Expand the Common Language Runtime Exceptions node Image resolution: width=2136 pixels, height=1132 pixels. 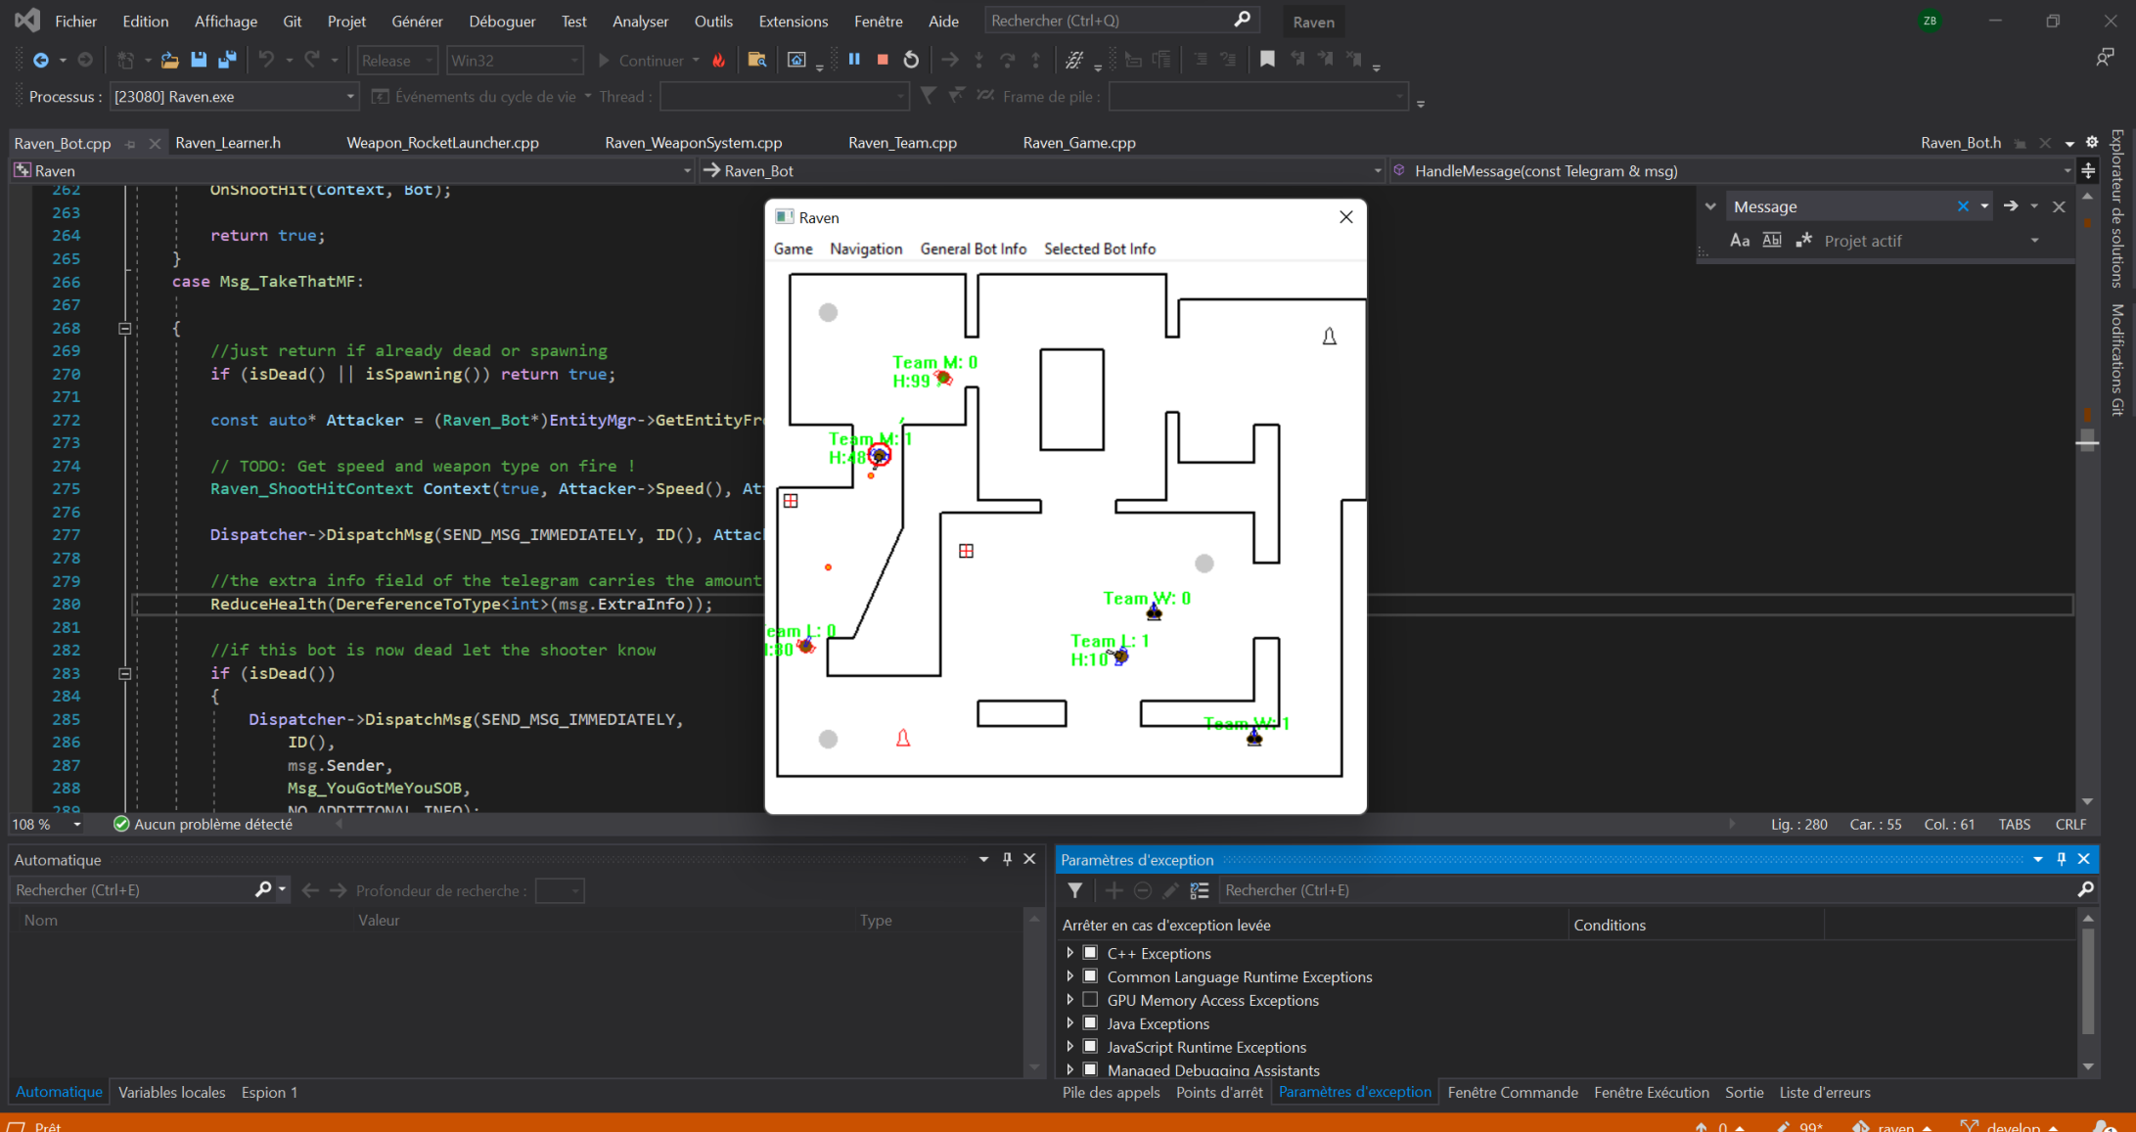pyautogui.click(x=1069, y=976)
